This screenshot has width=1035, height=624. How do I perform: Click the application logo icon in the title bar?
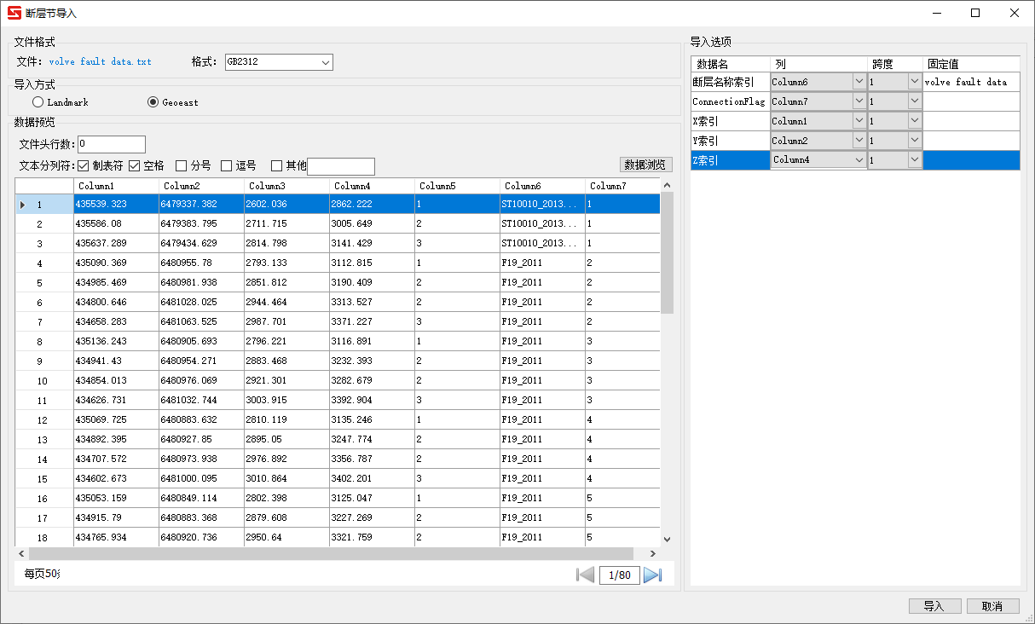[x=12, y=12]
